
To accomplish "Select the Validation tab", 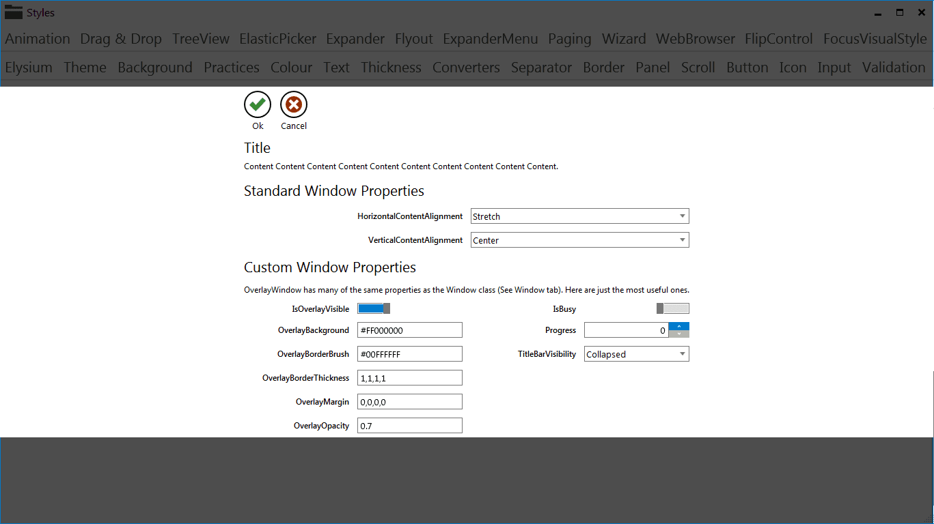I will pos(894,67).
